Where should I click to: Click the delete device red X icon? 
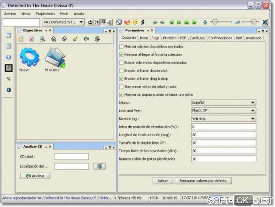click(x=31, y=39)
